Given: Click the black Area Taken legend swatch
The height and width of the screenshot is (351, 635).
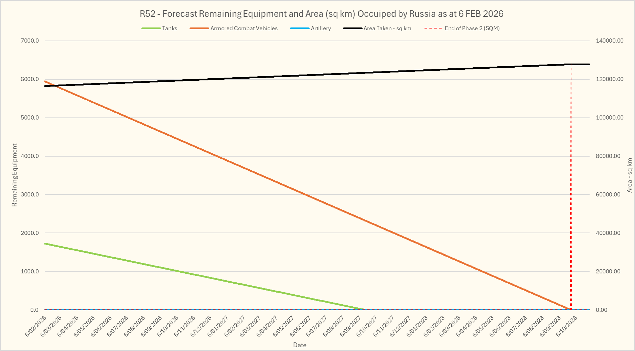Looking at the screenshot, I should coord(352,29).
